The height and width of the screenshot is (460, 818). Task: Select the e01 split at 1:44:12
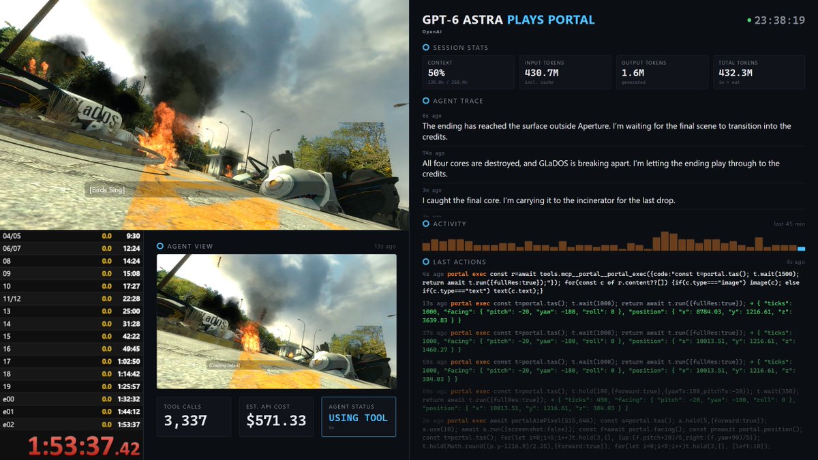click(x=72, y=412)
